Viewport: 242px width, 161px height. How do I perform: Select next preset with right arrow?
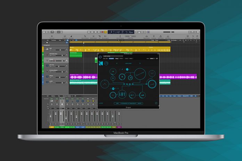click(x=140, y=63)
